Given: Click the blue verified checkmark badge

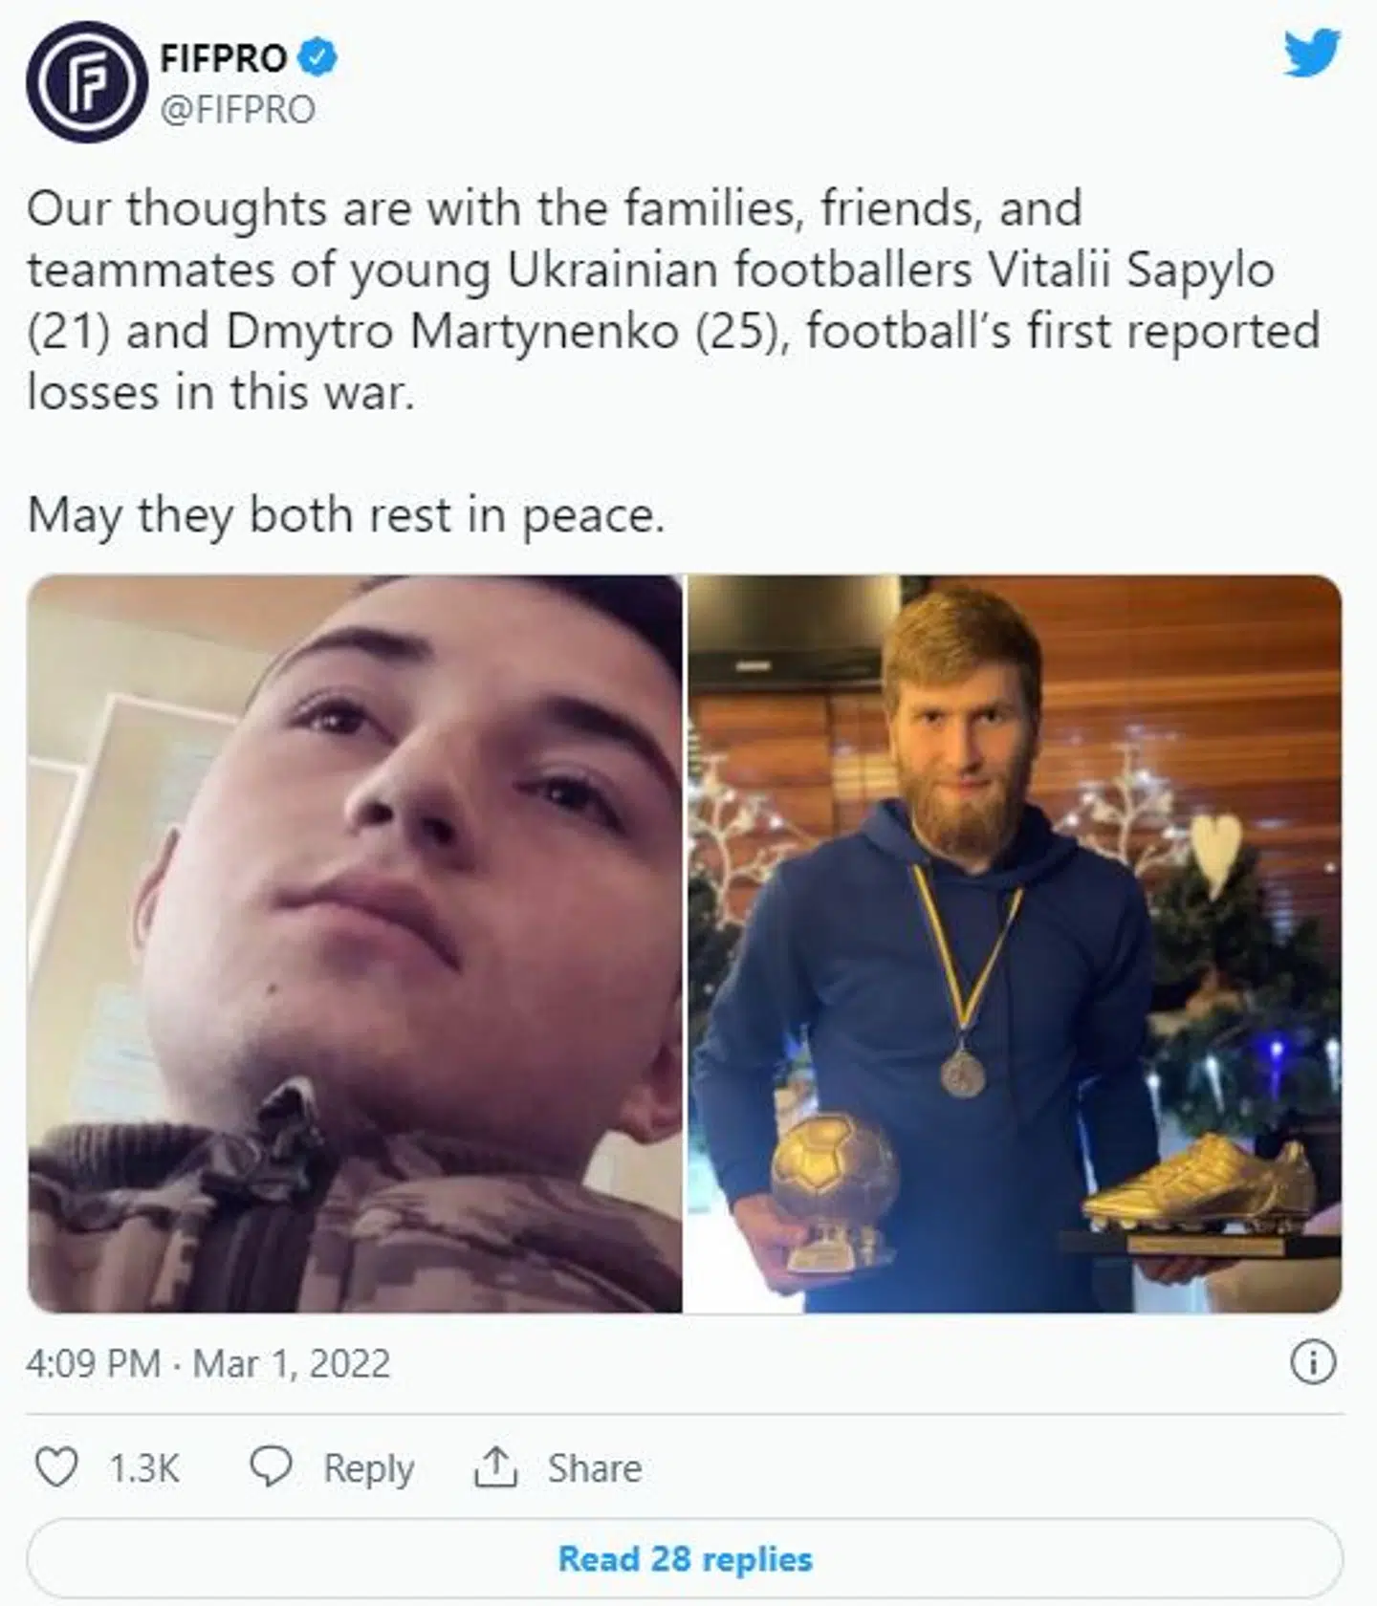Looking at the screenshot, I should coord(318,58).
